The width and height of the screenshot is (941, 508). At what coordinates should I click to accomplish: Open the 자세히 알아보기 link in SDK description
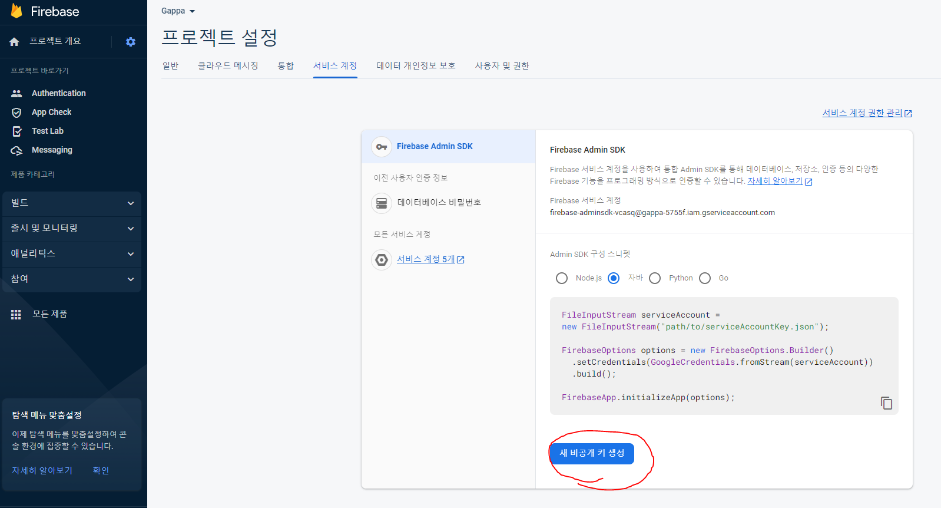pos(775,181)
